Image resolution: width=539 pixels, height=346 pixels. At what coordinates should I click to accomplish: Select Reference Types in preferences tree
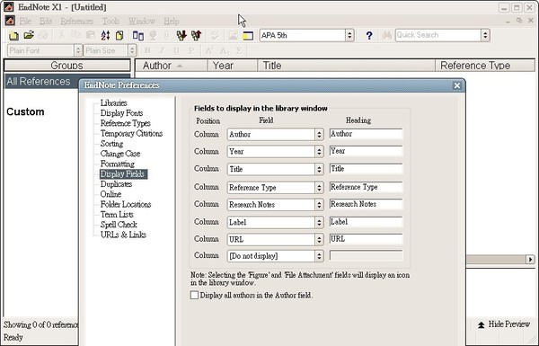pos(126,123)
